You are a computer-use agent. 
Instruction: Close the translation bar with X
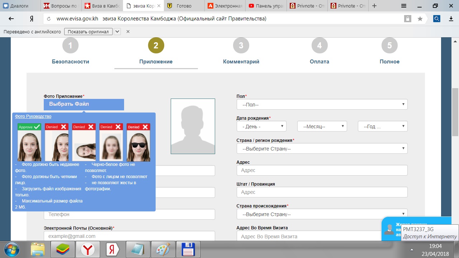[128, 32]
